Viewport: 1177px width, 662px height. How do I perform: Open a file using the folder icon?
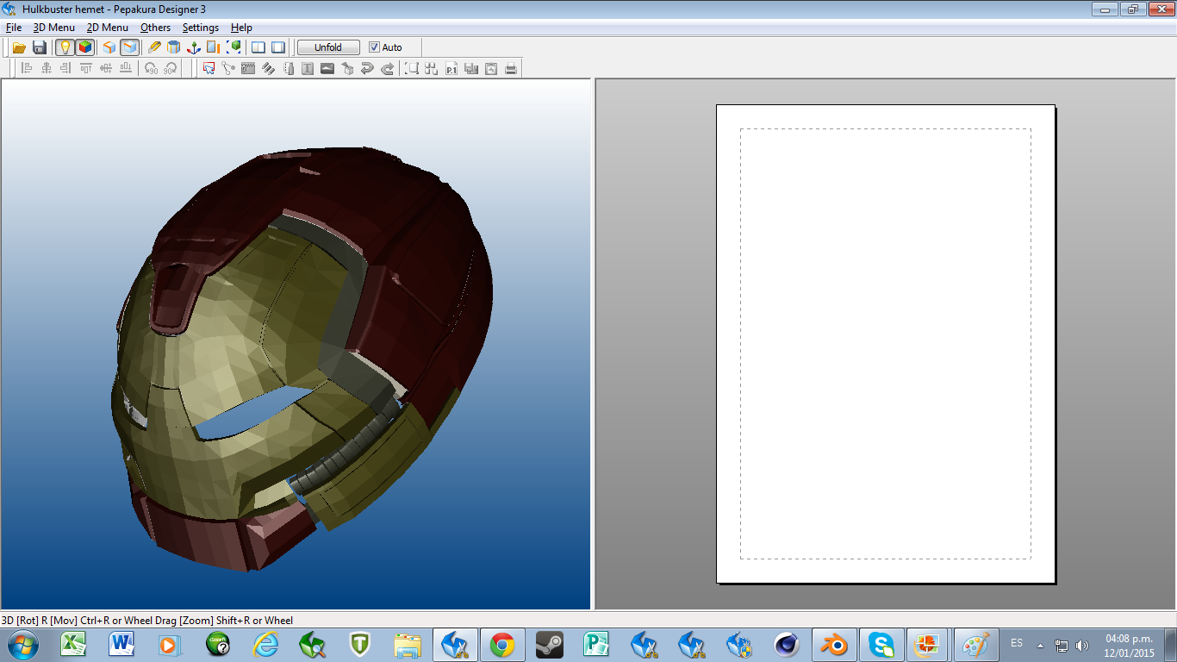click(18, 47)
